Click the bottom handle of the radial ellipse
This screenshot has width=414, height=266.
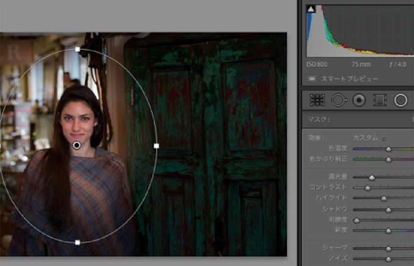(78, 242)
